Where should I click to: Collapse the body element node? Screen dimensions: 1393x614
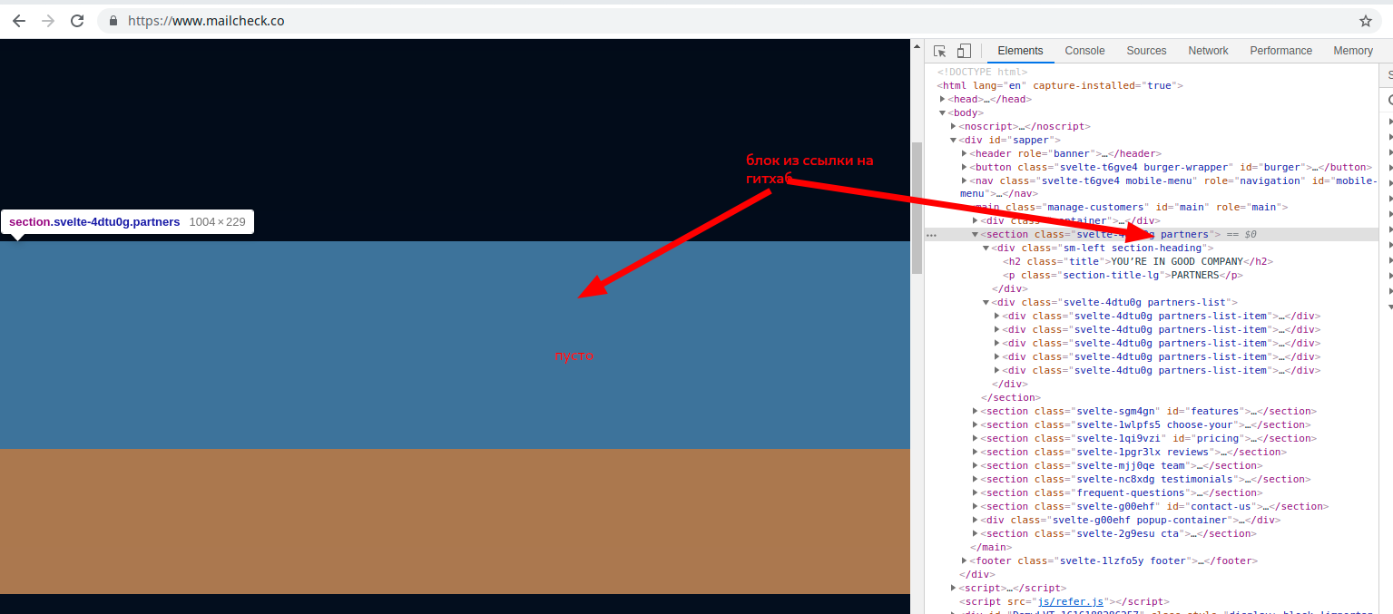(943, 112)
